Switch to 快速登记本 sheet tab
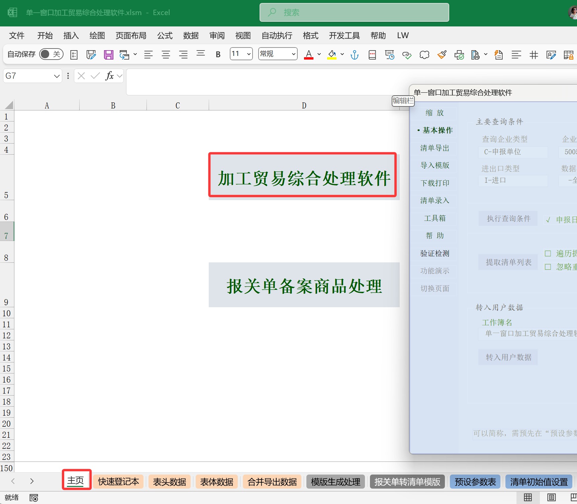This screenshot has width=577, height=504. (x=118, y=482)
